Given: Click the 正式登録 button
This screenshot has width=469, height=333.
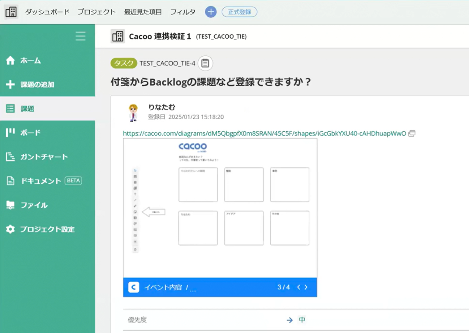Looking at the screenshot, I should point(239,12).
